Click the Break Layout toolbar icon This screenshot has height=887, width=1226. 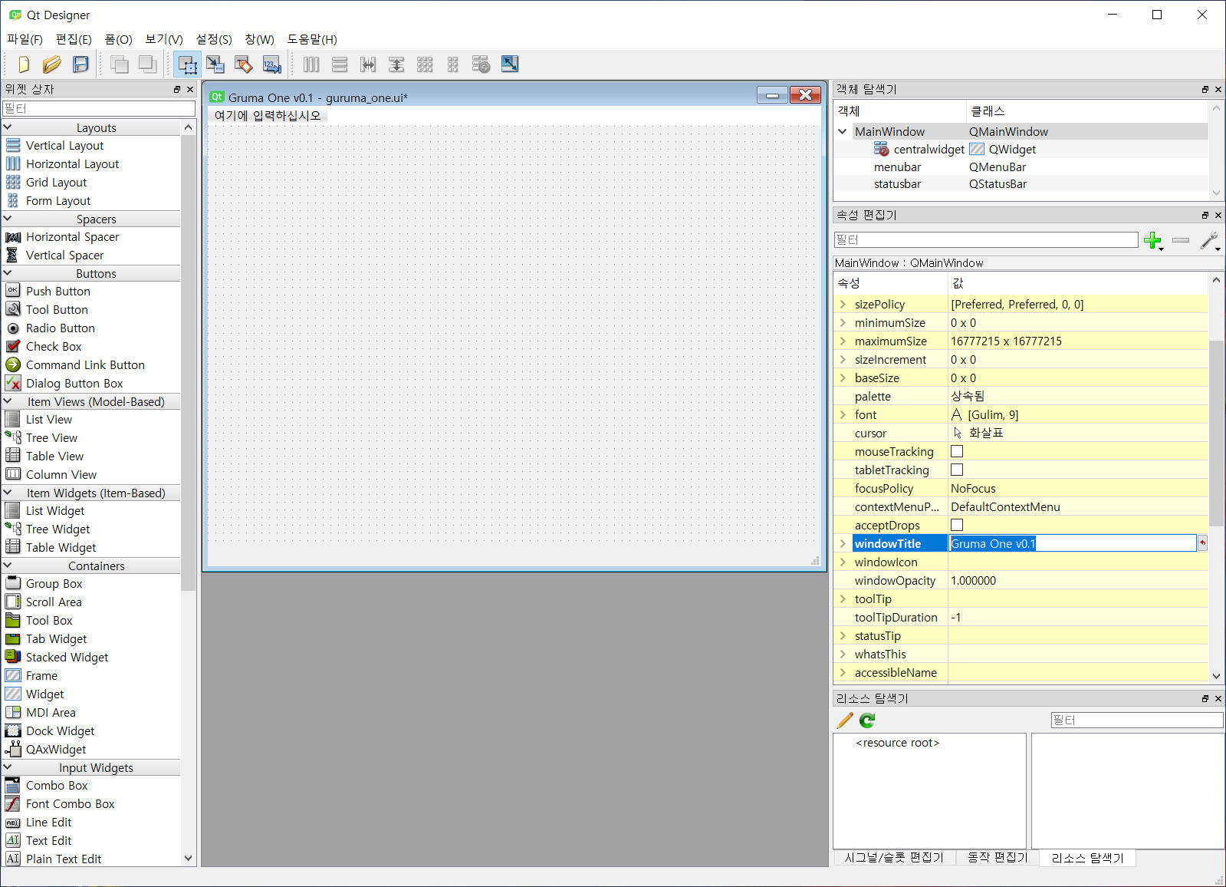tap(482, 64)
